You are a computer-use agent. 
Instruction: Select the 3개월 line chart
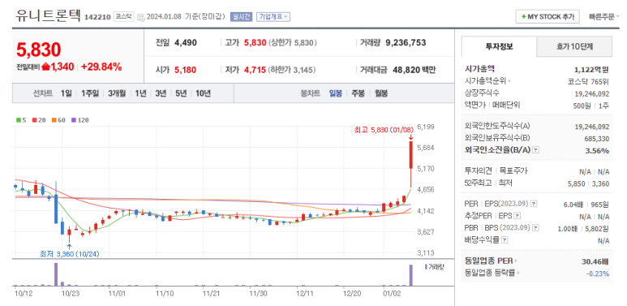tap(117, 93)
